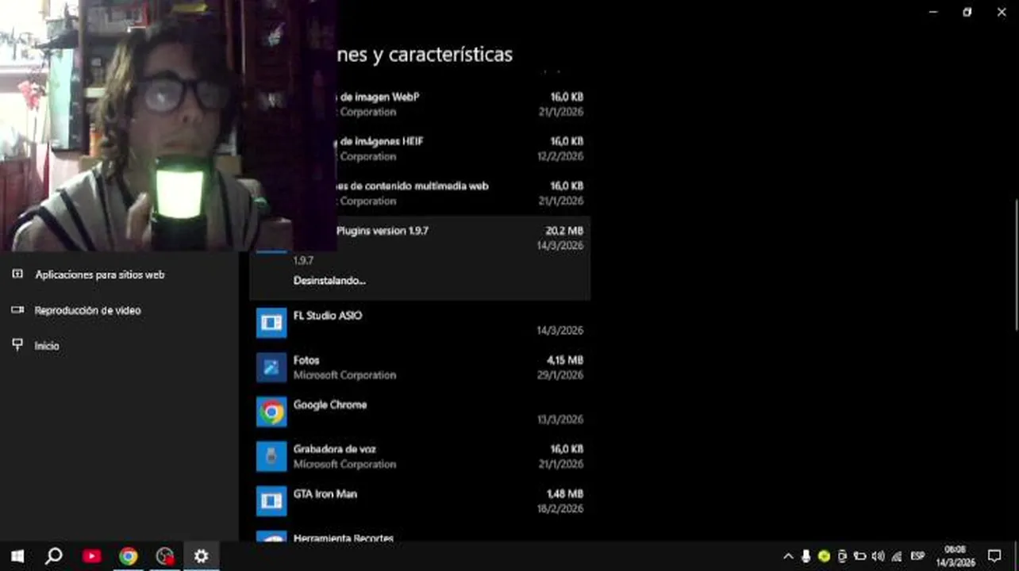Open the Windows Start menu
1019x571 pixels.
pos(17,556)
